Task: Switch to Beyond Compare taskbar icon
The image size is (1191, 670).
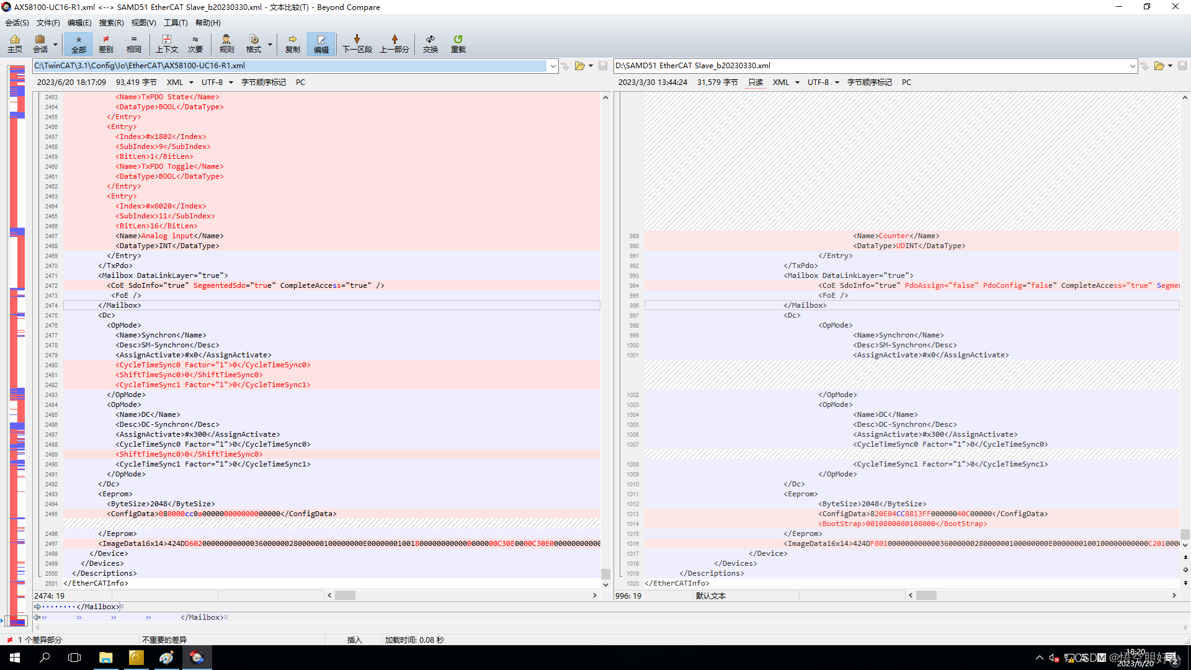Action: point(197,658)
